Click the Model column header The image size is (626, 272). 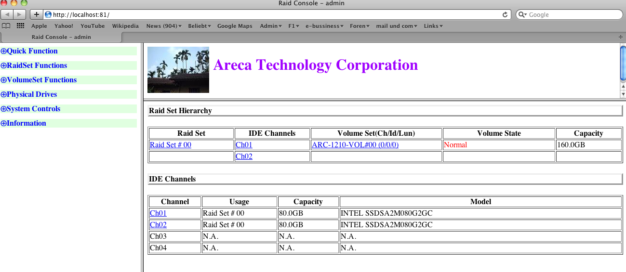[x=480, y=202]
